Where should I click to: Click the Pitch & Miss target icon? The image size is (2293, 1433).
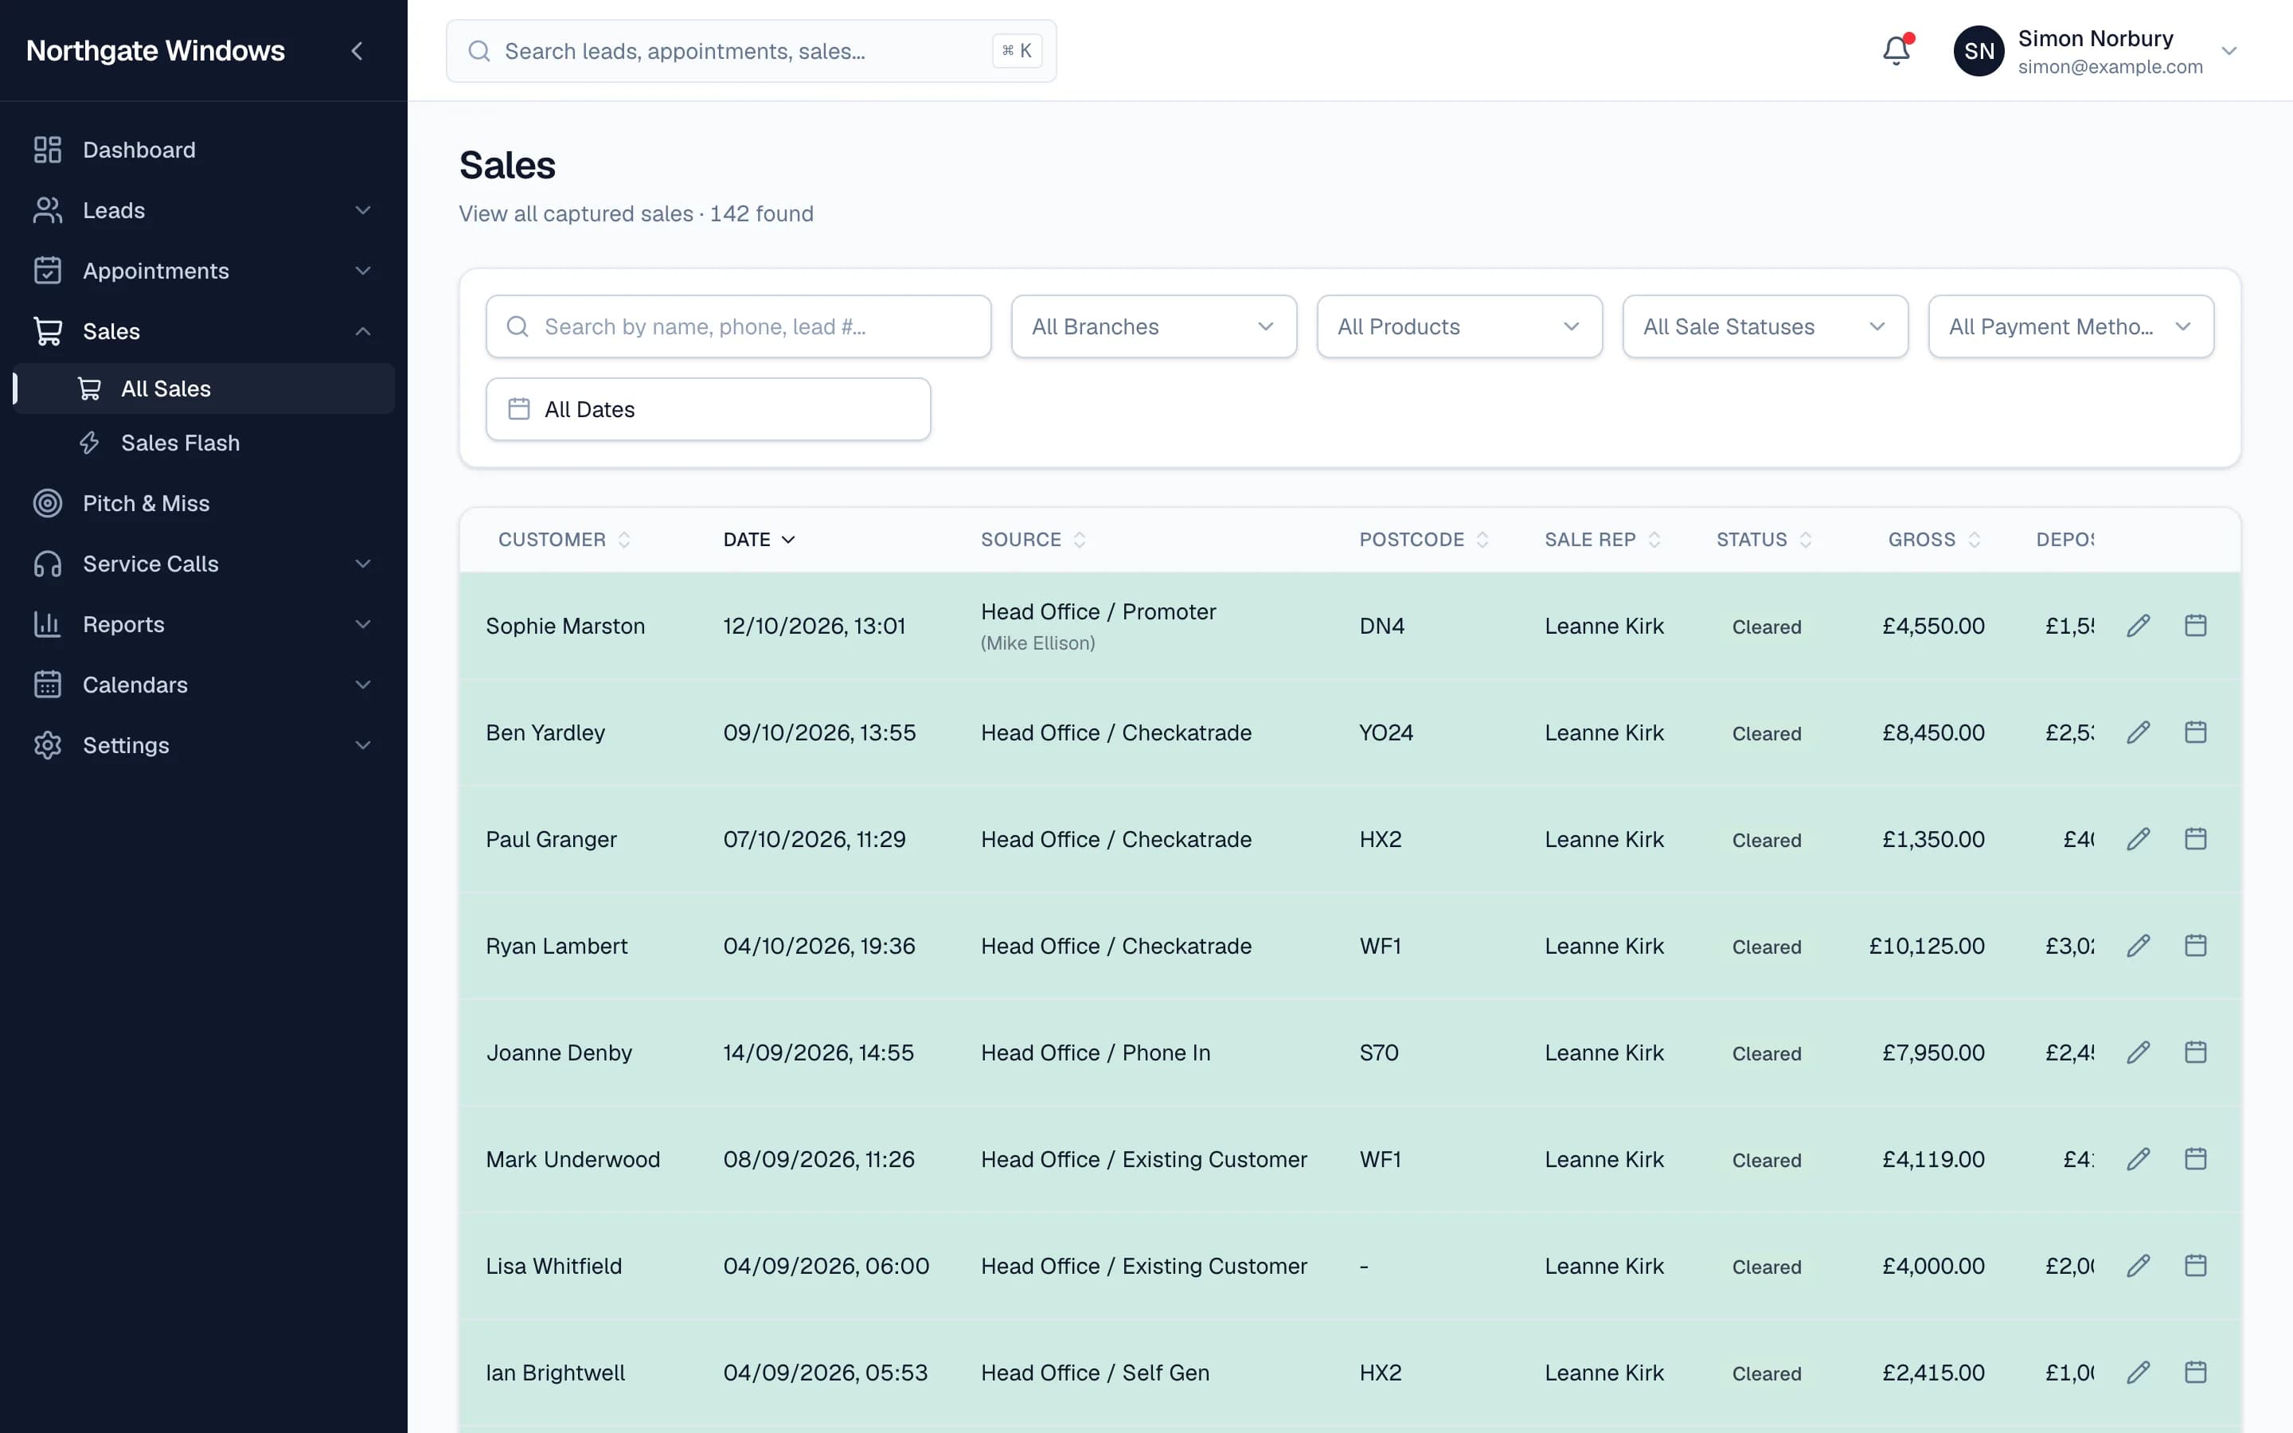(x=48, y=503)
